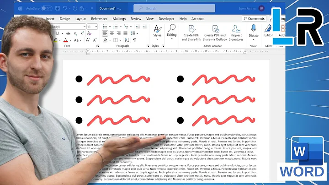Viewport: 329px width, 185px height.
Task: Open underline style dropdown arrow
Action: pyautogui.click(x=62, y=33)
